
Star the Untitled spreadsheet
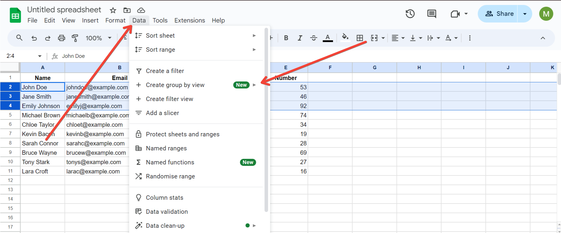pyautogui.click(x=113, y=11)
